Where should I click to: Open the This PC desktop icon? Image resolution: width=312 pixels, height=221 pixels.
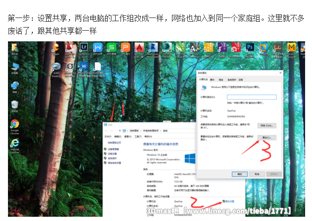15,68
